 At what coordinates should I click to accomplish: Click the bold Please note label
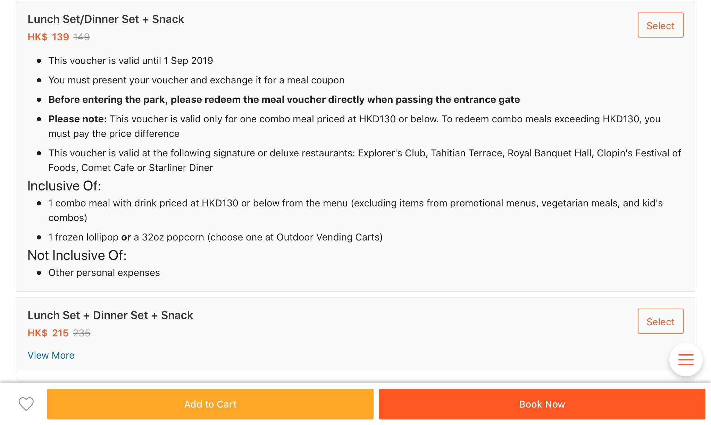click(x=77, y=119)
